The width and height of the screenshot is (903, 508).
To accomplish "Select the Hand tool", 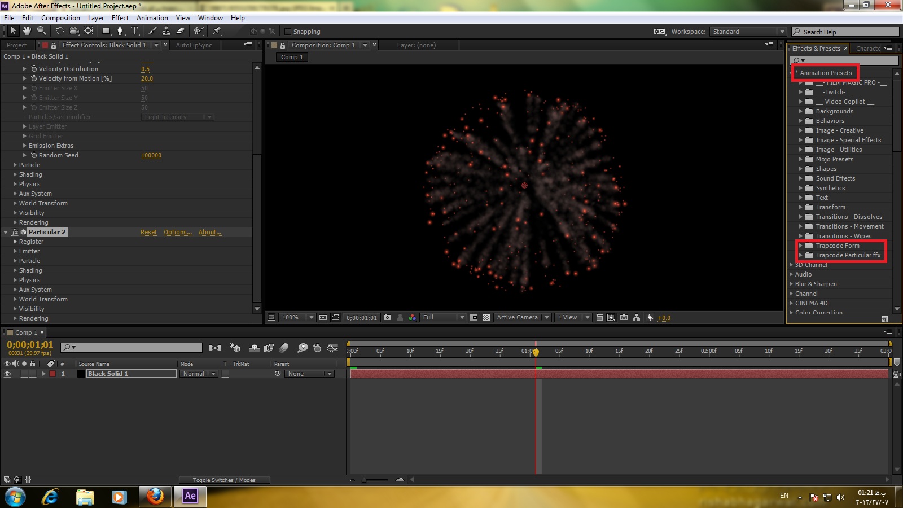I will 27,31.
